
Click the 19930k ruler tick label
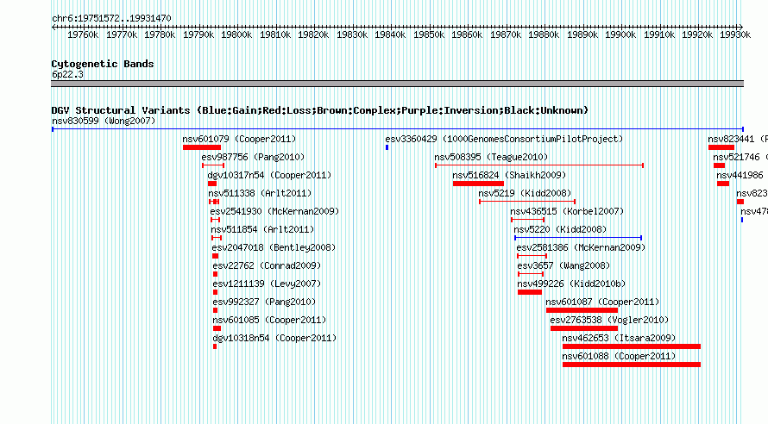(x=735, y=35)
